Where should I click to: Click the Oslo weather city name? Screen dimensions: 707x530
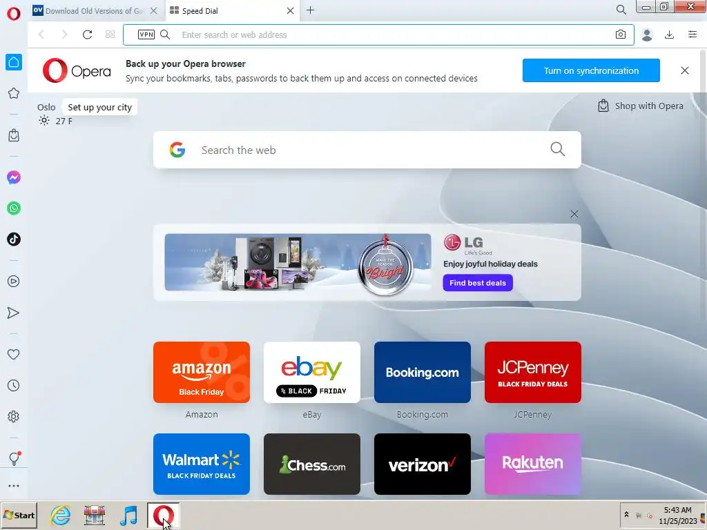coord(46,107)
